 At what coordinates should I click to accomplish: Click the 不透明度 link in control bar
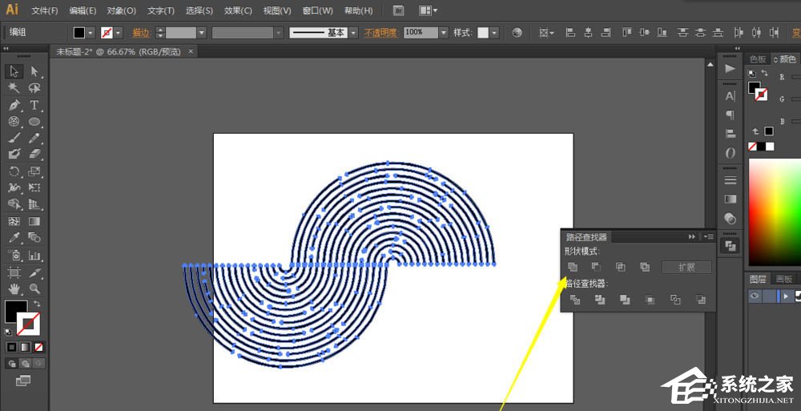coord(381,33)
